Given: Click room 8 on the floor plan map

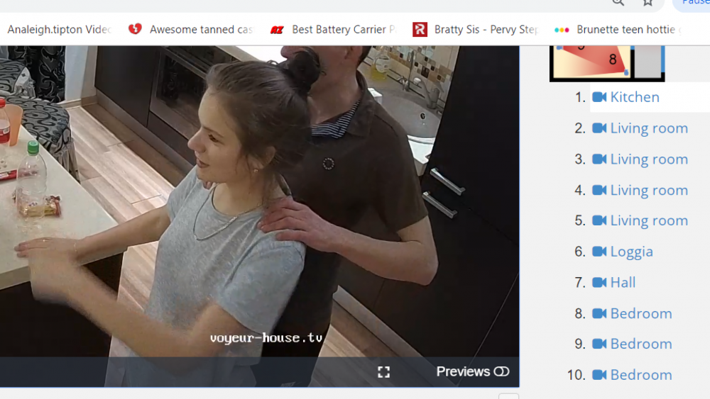Looking at the screenshot, I should 612,60.
